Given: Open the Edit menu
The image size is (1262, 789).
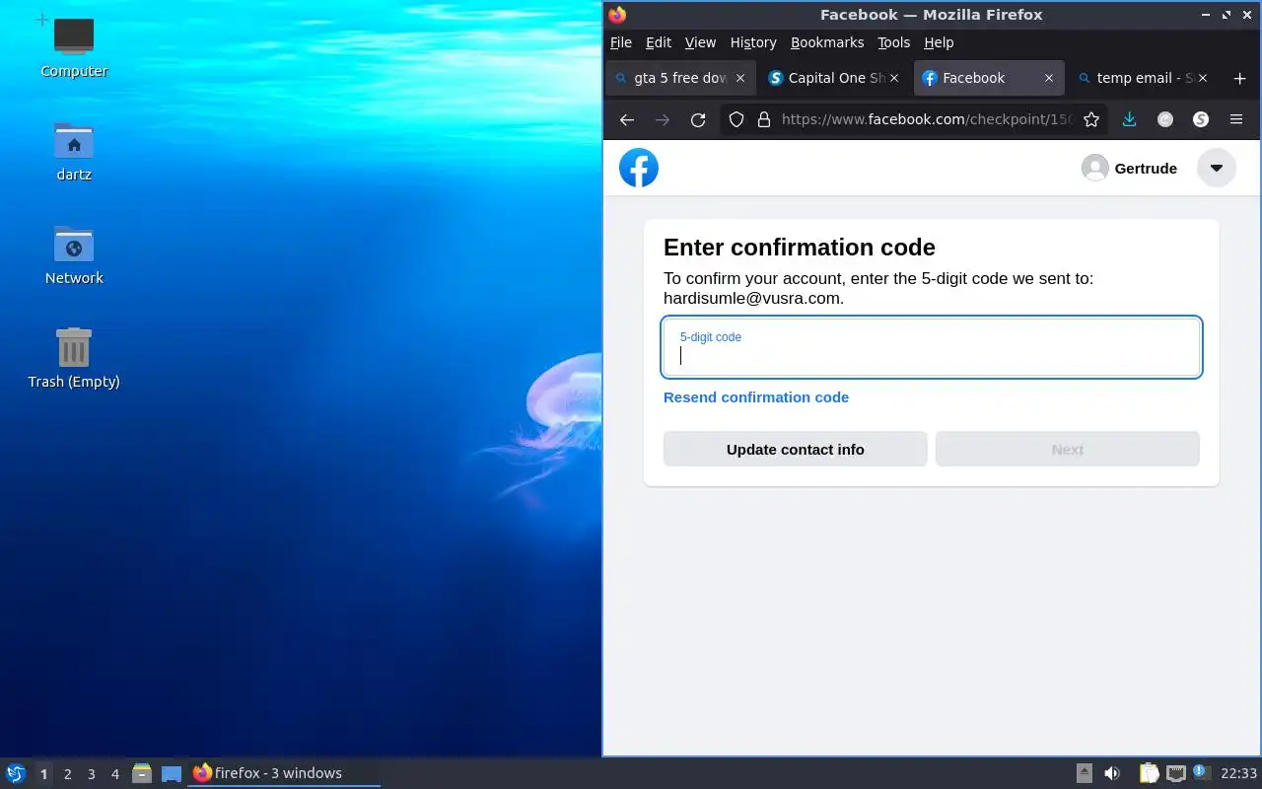Looking at the screenshot, I should (x=658, y=42).
